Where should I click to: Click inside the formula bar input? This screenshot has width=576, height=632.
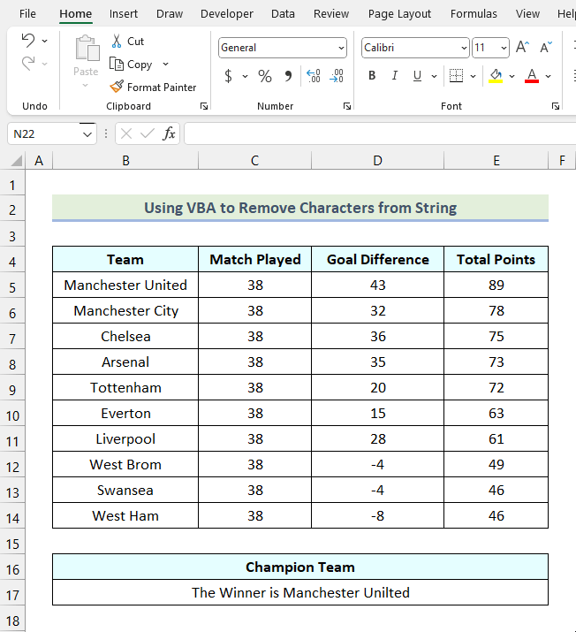[x=380, y=133]
